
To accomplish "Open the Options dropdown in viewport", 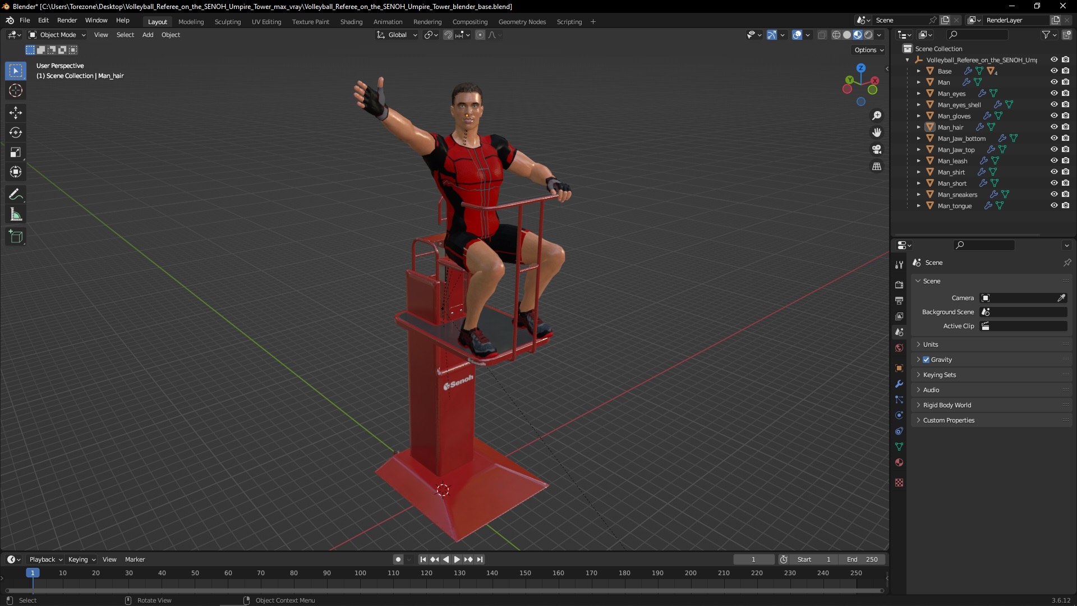I will tap(868, 50).
